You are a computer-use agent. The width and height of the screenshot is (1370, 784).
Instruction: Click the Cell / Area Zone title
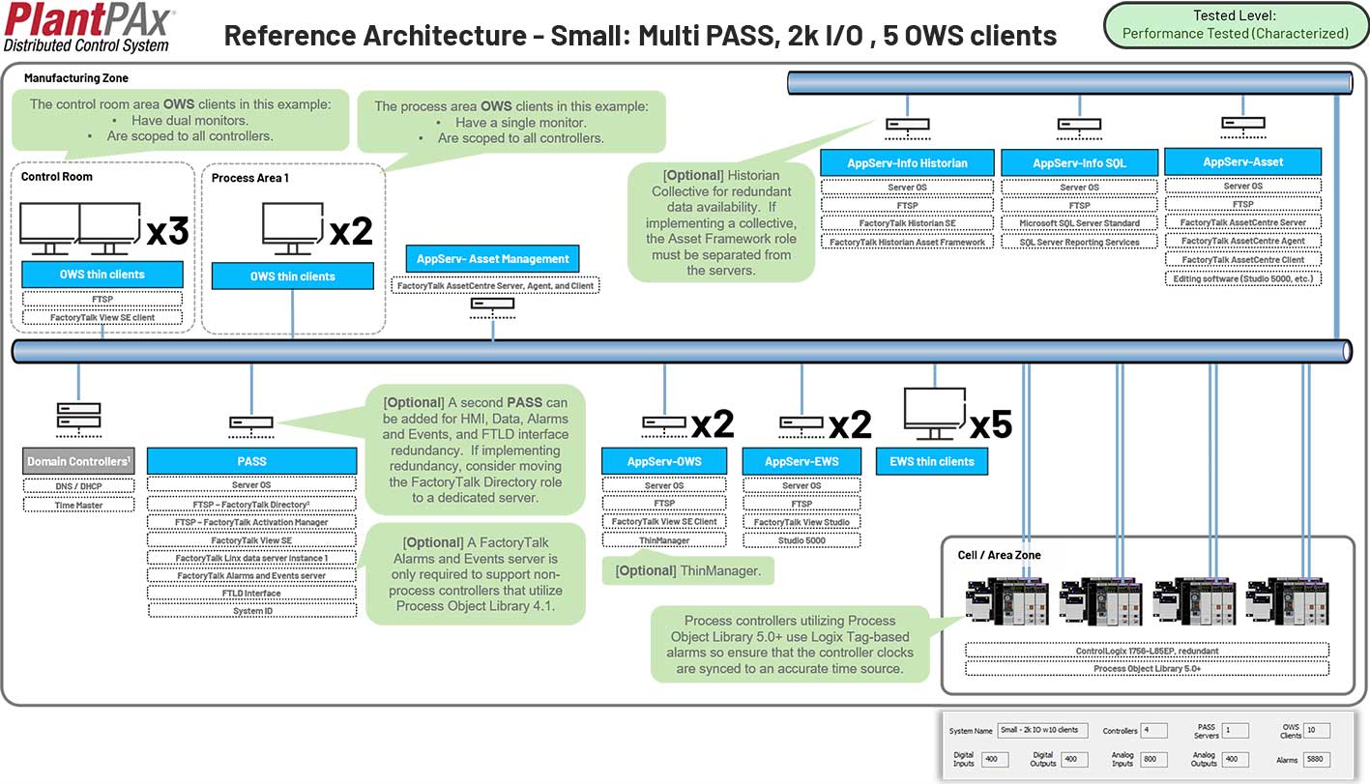click(1000, 555)
